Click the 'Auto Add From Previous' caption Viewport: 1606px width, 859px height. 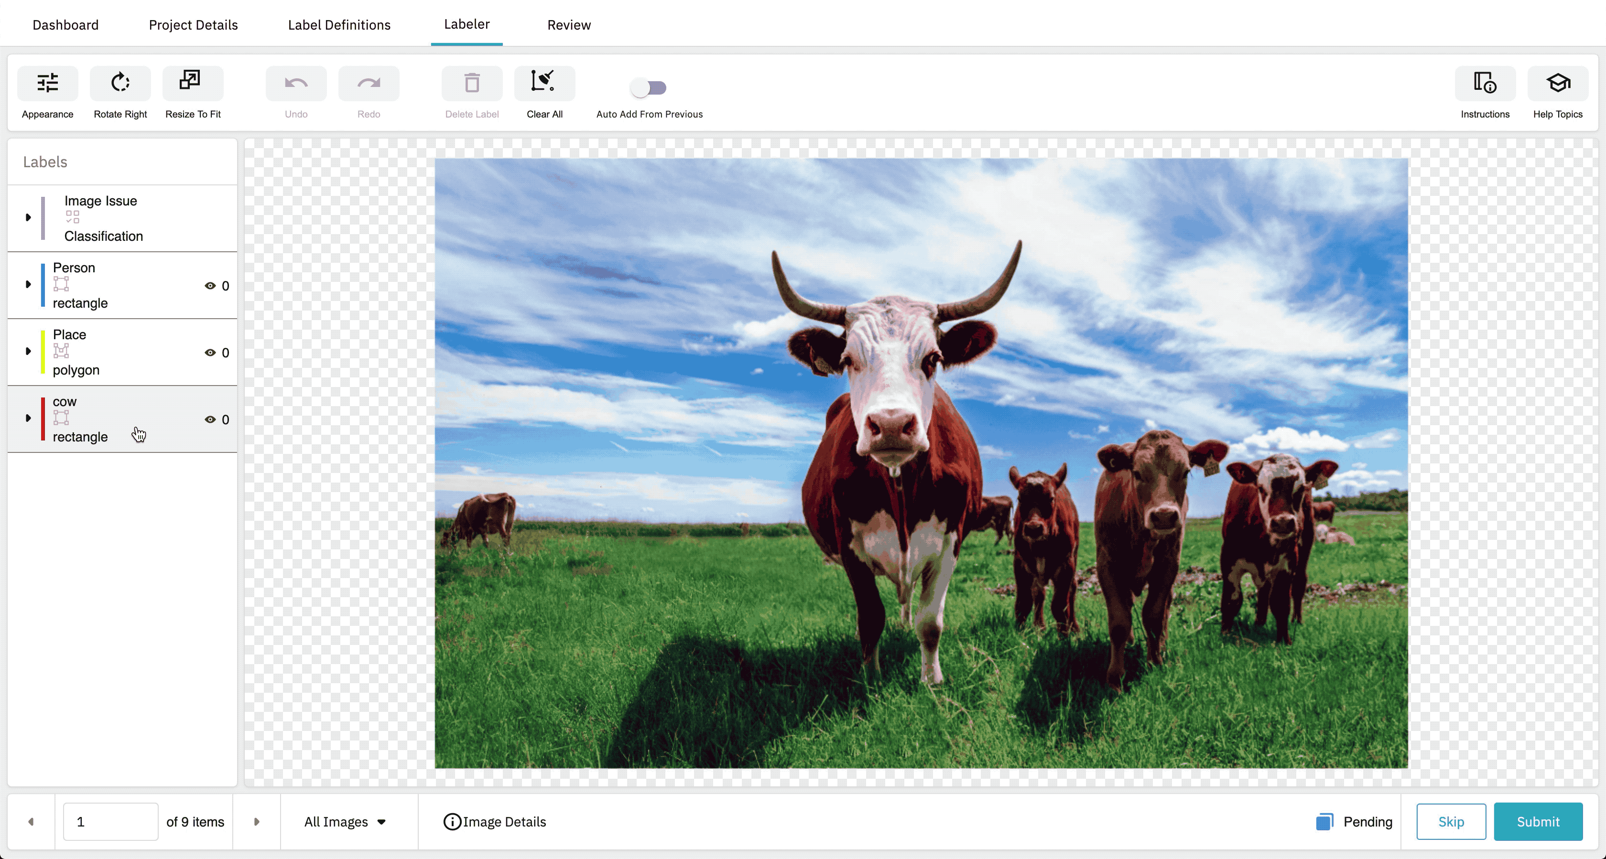[x=650, y=114]
